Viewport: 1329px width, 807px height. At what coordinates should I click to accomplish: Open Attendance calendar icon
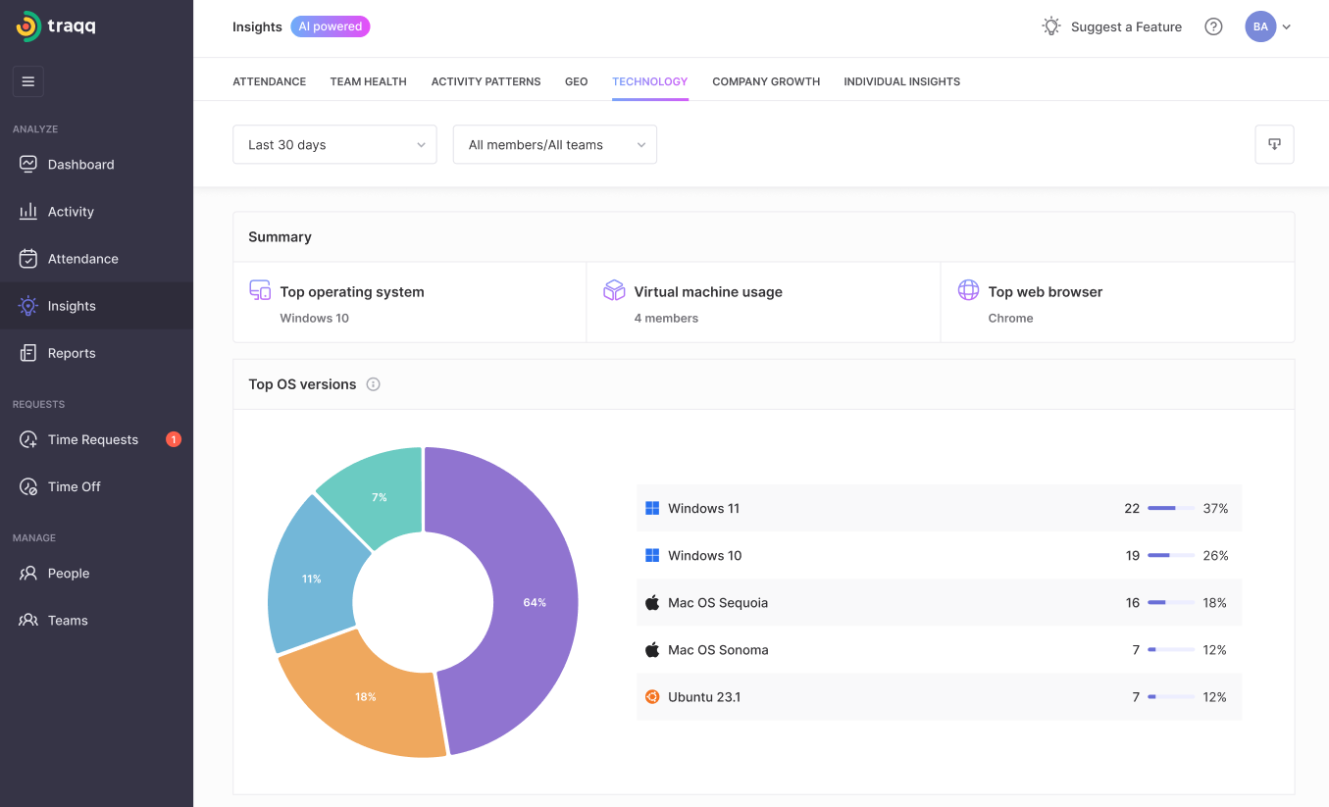pos(28,258)
